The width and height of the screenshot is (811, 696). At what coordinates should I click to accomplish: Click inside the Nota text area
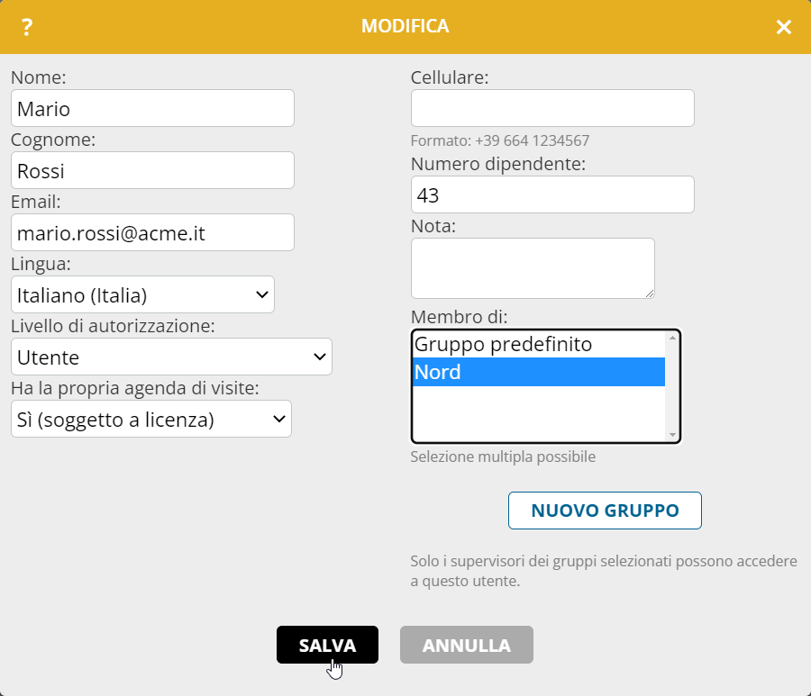(x=533, y=268)
